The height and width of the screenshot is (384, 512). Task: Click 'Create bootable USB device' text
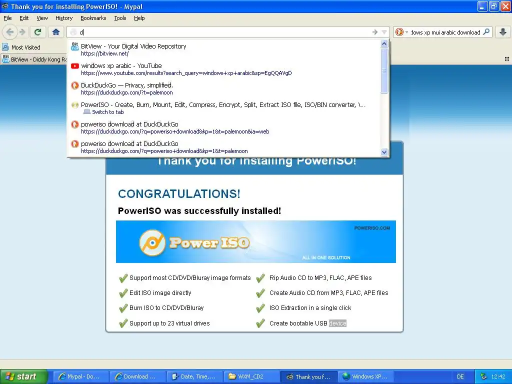coord(308,323)
